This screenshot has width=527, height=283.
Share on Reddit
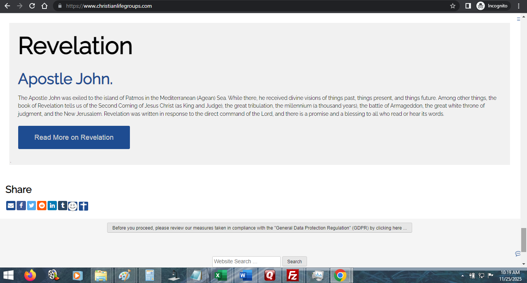[x=42, y=206]
